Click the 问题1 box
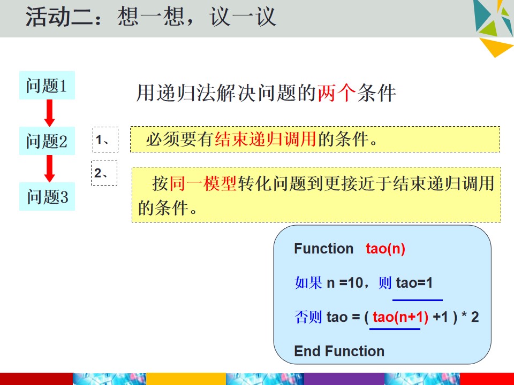514x385 pixels. (x=47, y=85)
